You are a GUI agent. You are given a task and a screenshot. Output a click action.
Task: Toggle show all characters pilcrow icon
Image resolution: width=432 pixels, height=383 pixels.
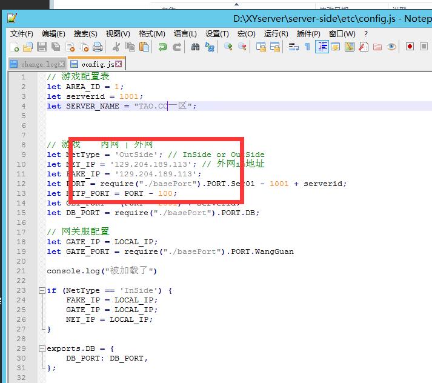click(x=307, y=47)
